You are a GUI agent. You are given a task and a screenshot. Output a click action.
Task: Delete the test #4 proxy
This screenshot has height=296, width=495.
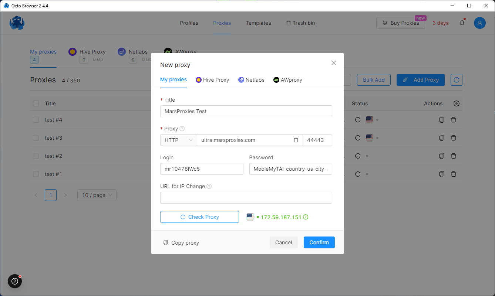pyautogui.click(x=454, y=120)
